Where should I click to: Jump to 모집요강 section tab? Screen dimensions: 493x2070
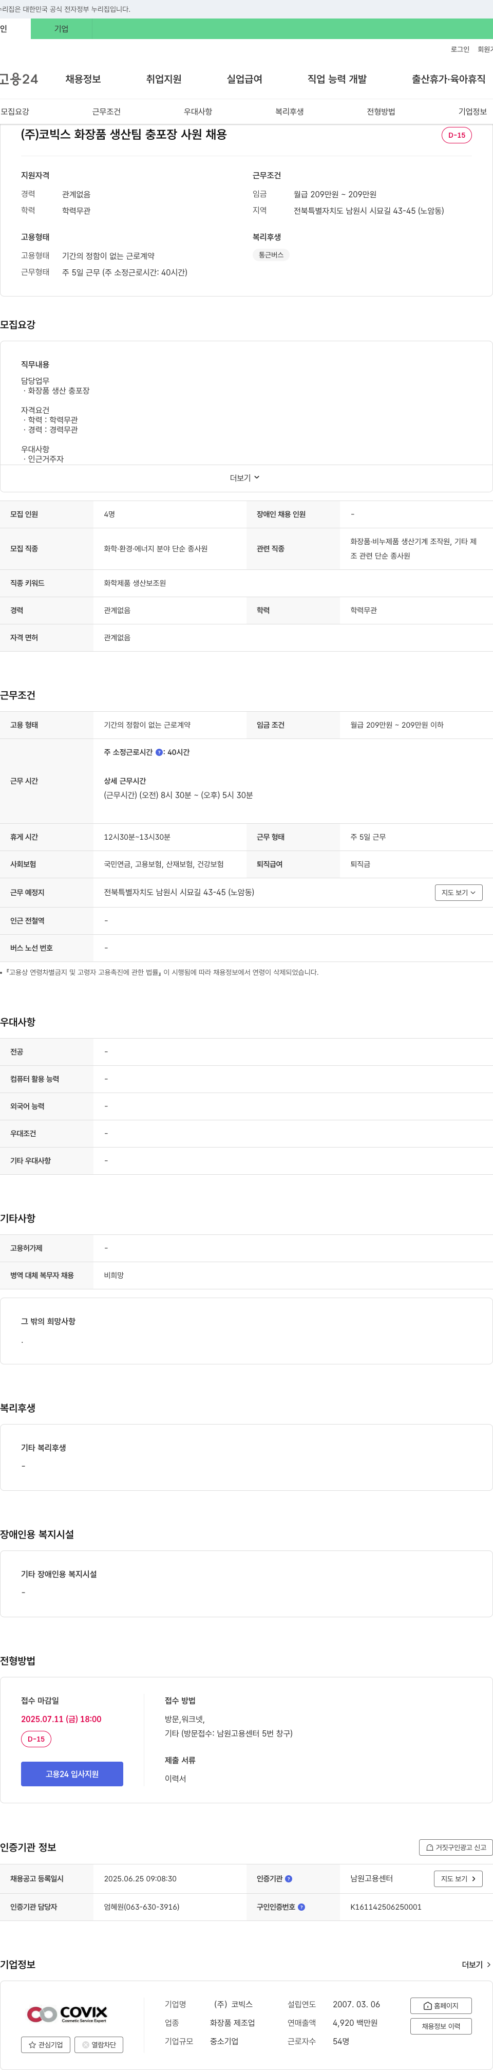(14, 112)
